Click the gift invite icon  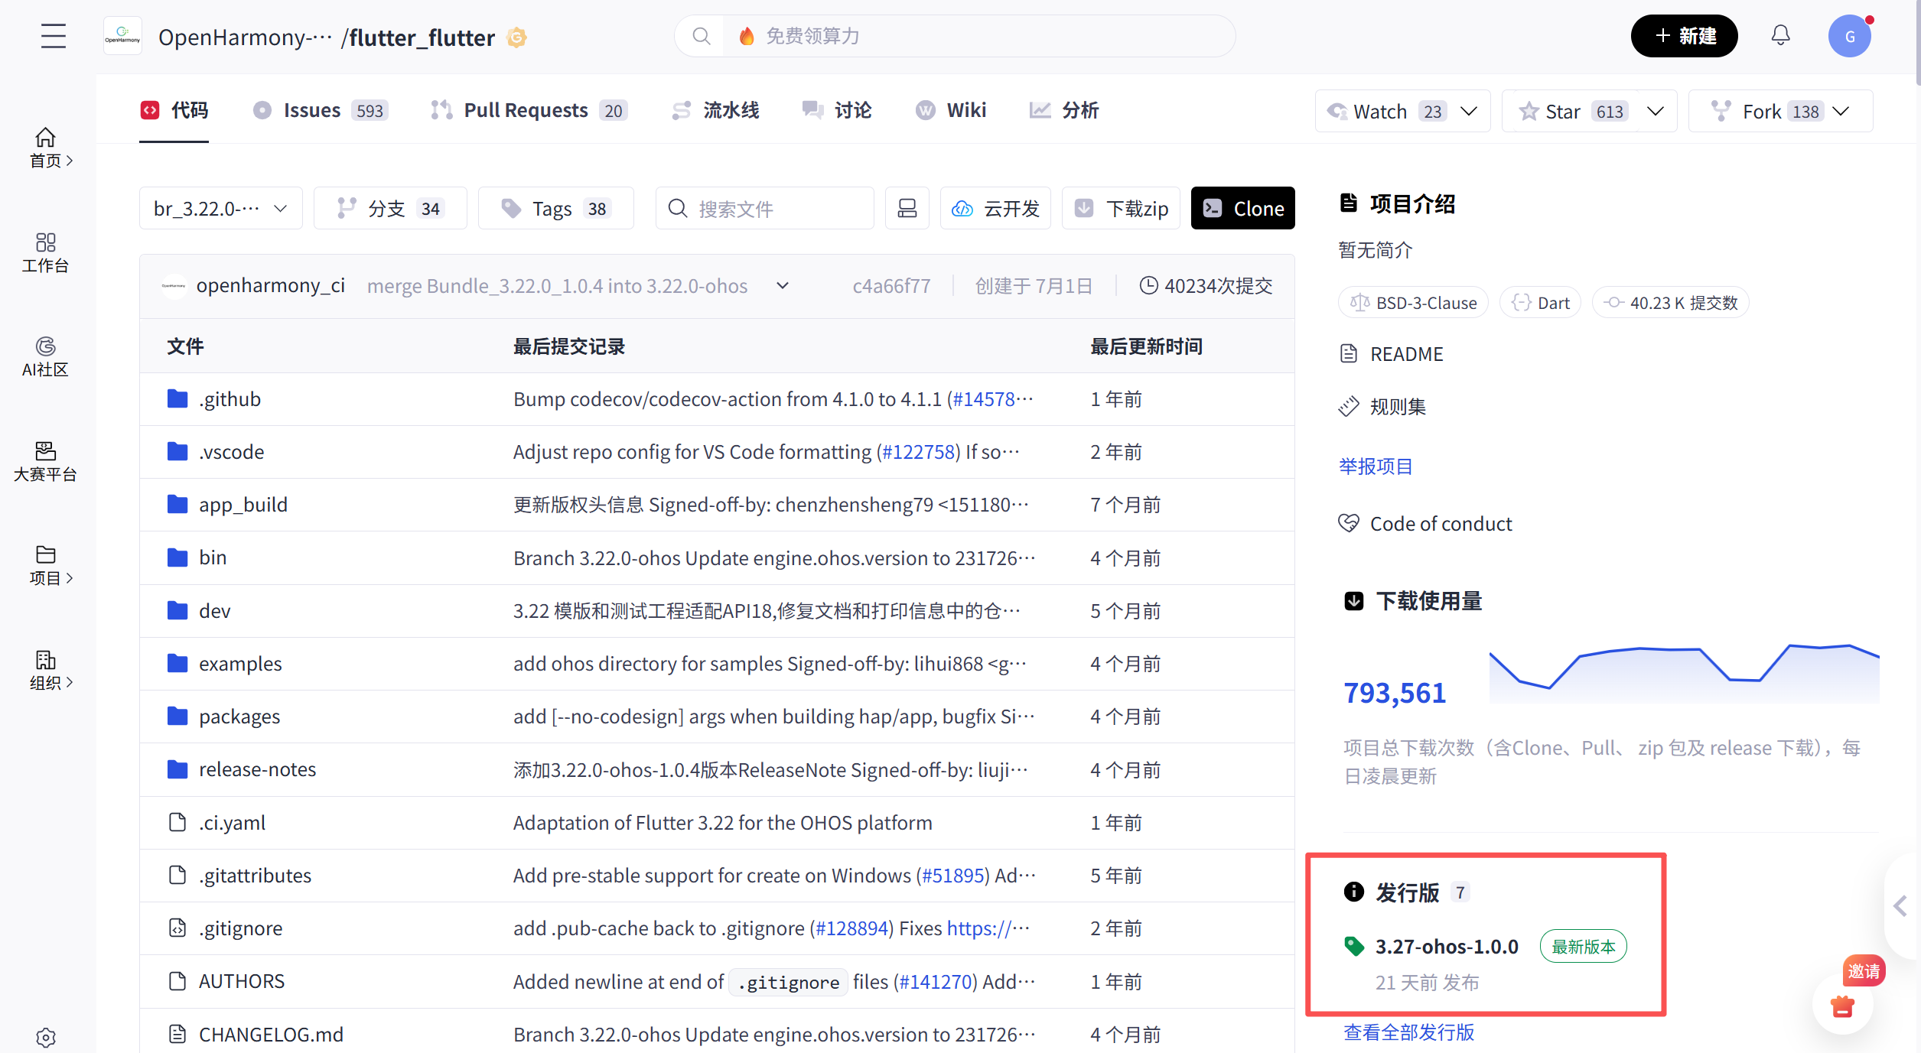tap(1842, 1006)
